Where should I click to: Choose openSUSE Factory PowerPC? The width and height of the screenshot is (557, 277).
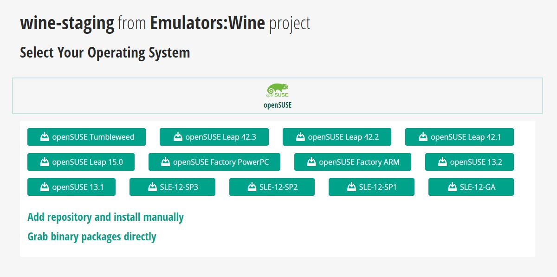214,162
